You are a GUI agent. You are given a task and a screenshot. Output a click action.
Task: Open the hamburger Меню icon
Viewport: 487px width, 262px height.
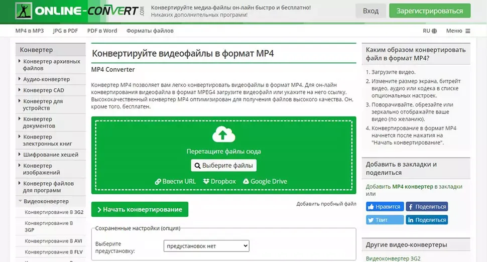468,31
